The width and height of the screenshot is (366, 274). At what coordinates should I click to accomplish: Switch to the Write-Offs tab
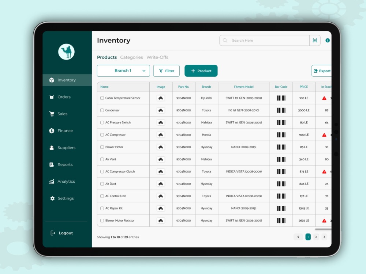coord(157,57)
